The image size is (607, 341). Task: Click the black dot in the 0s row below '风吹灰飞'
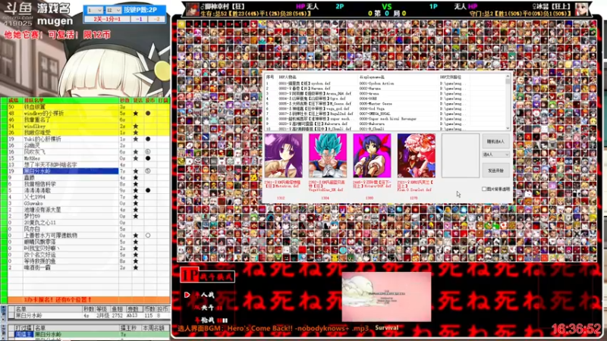(x=148, y=158)
